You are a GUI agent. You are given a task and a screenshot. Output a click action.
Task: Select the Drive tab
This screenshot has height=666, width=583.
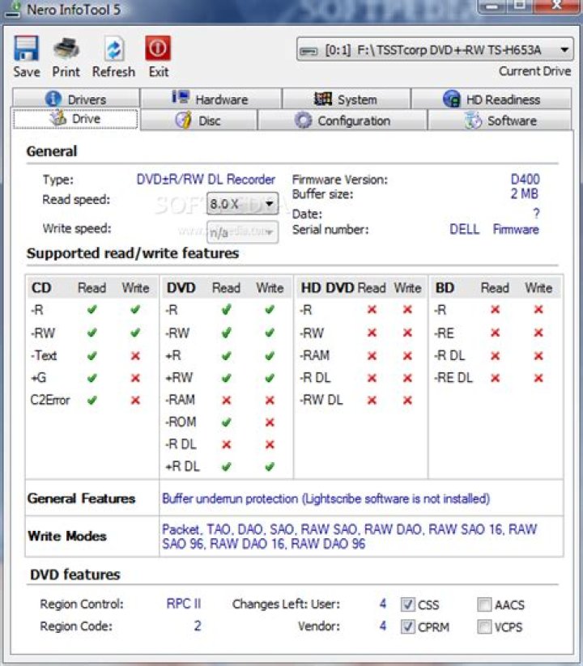point(75,119)
